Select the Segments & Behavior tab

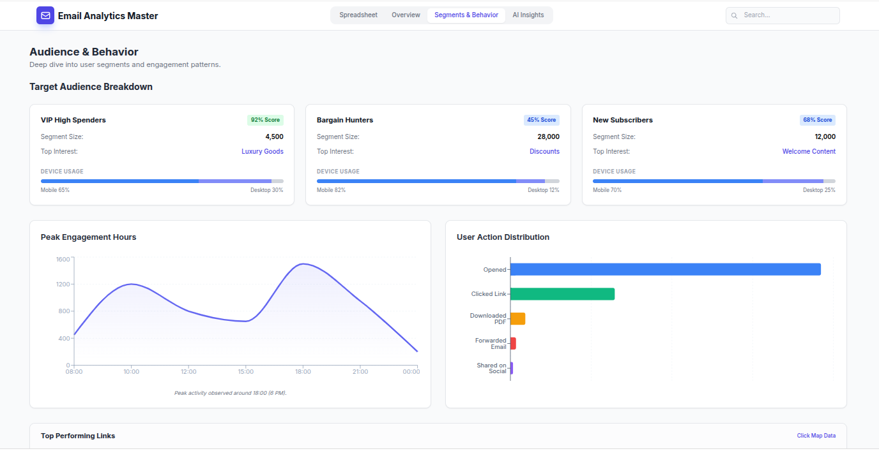point(466,15)
